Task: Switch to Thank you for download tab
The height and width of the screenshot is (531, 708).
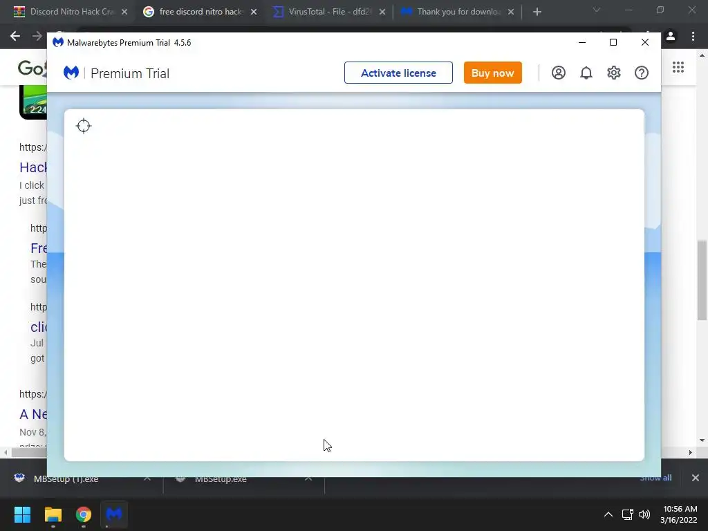Action: [x=458, y=12]
